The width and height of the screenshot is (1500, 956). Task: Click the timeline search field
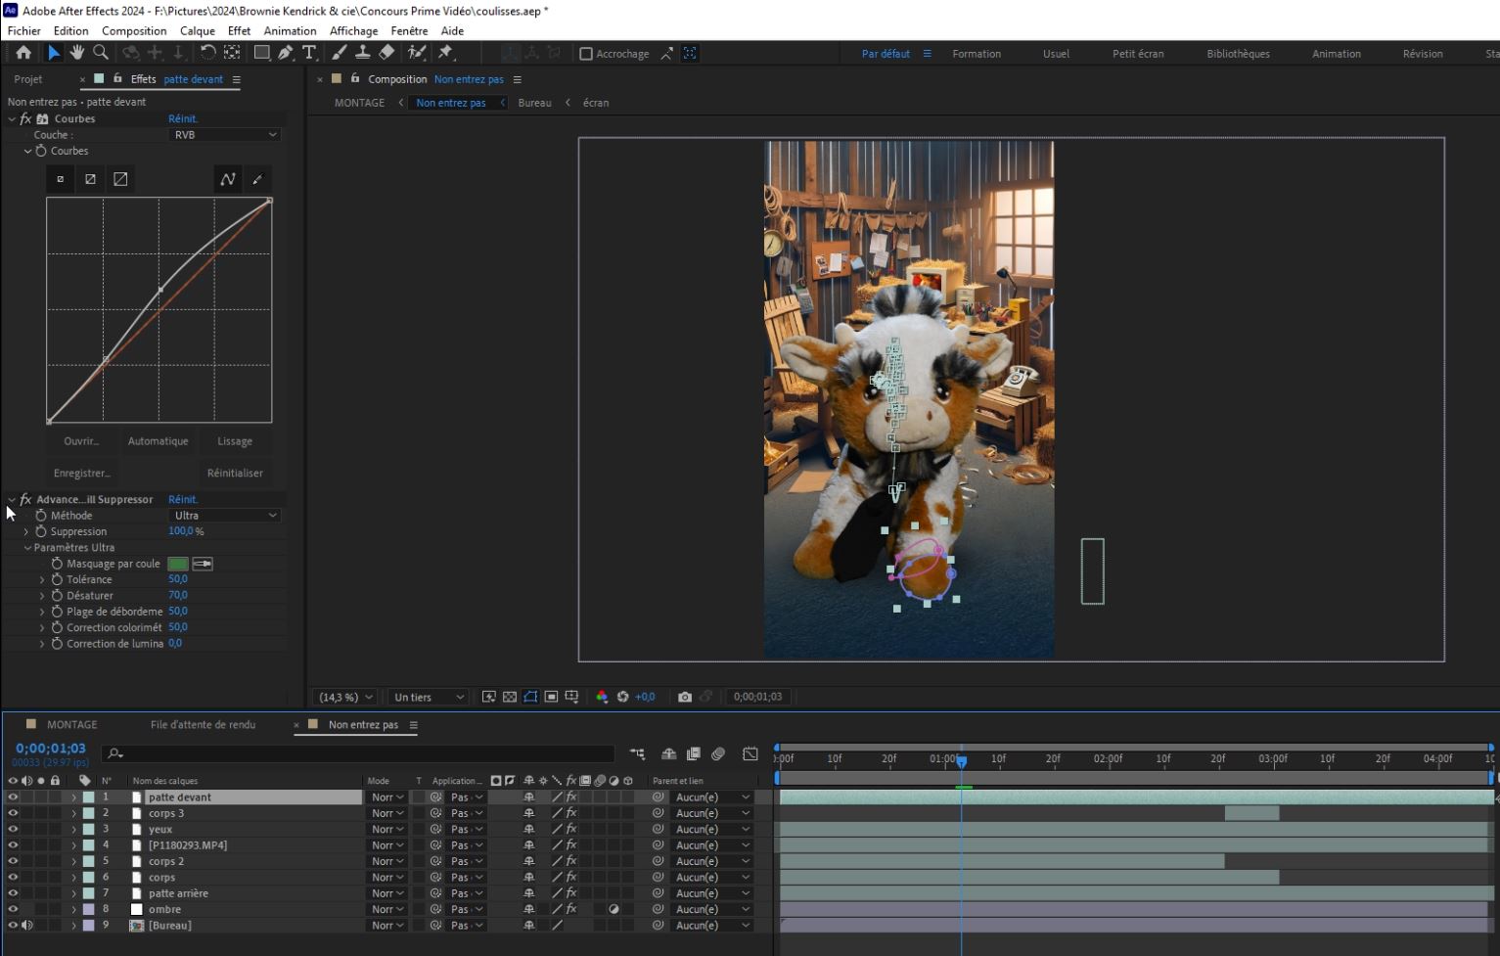click(362, 753)
